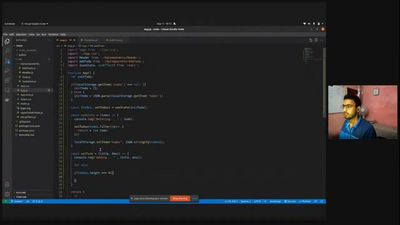Click Hide on the screen sharing bar
The width and height of the screenshot is (400, 225).
tap(194, 199)
